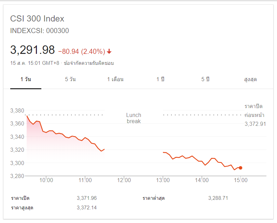Click the INDEXCSI: 000300 ticker text
Image resolution: width=277 pixels, height=223 pixels.
[x=40, y=31]
